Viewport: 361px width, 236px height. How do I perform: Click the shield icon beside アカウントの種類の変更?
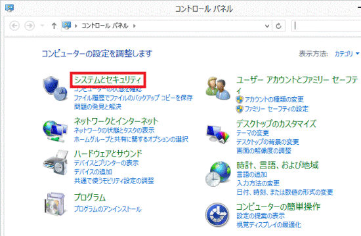[240, 100]
